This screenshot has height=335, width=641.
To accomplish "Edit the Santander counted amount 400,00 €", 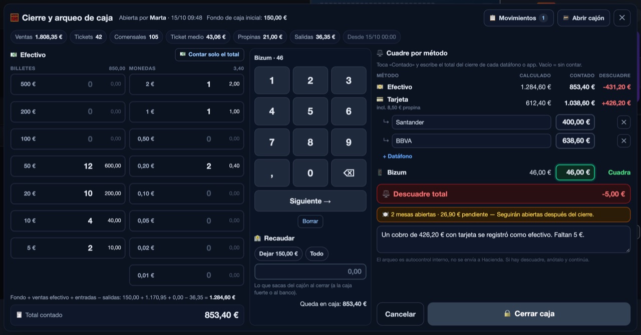I will tap(575, 122).
